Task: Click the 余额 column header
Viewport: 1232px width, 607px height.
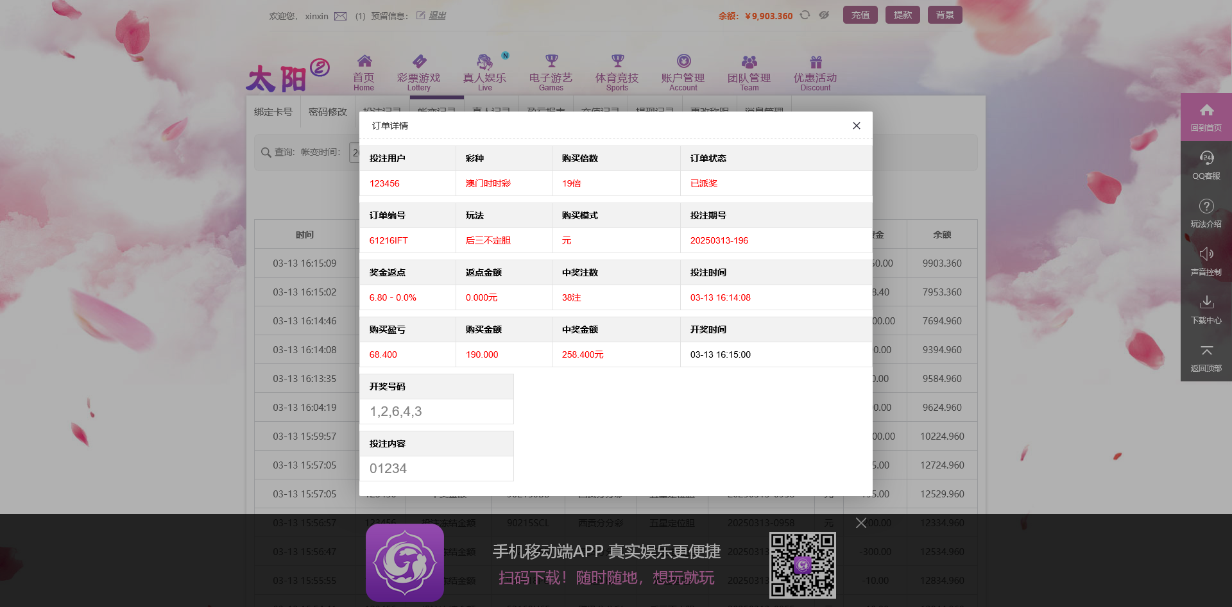Action: 942,235
